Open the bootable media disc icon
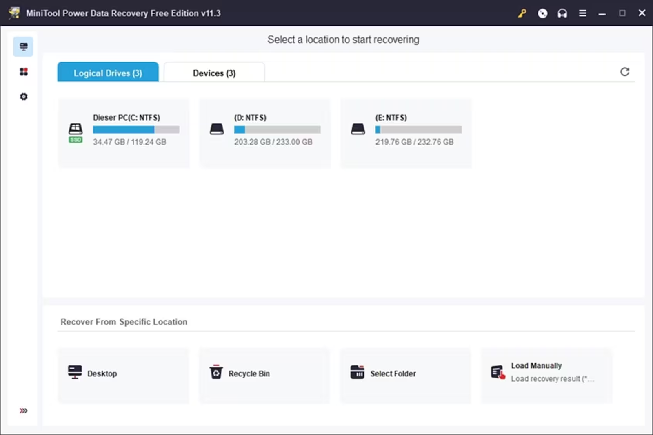This screenshot has height=435, width=653. pyautogui.click(x=542, y=13)
